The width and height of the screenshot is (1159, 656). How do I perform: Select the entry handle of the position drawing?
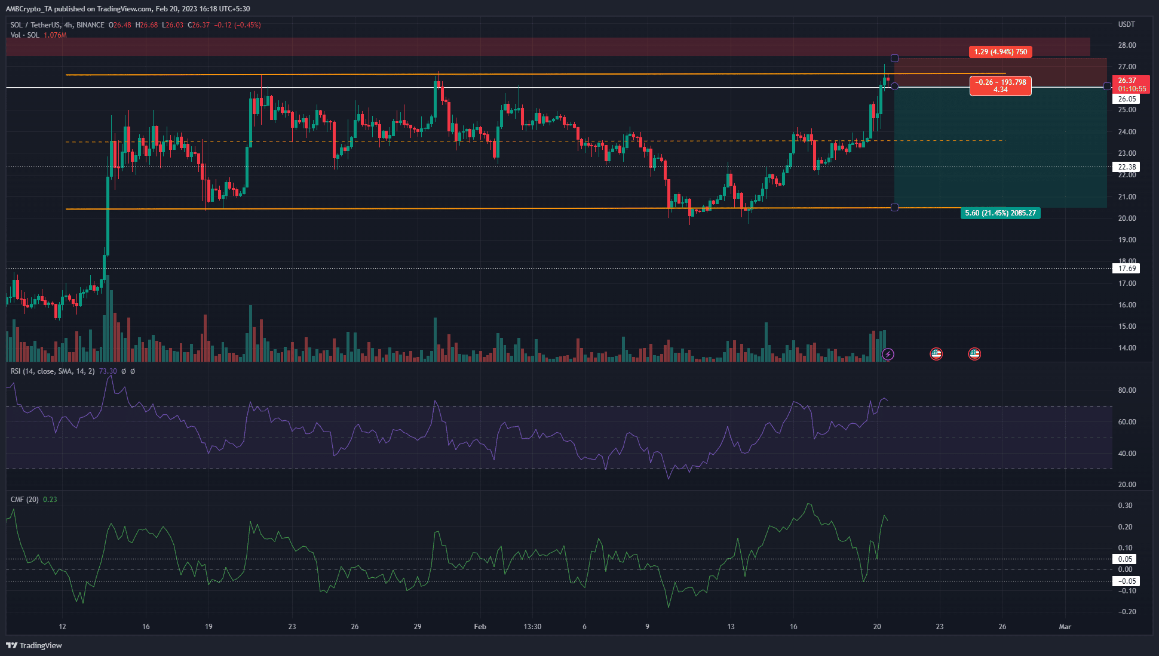(x=894, y=87)
